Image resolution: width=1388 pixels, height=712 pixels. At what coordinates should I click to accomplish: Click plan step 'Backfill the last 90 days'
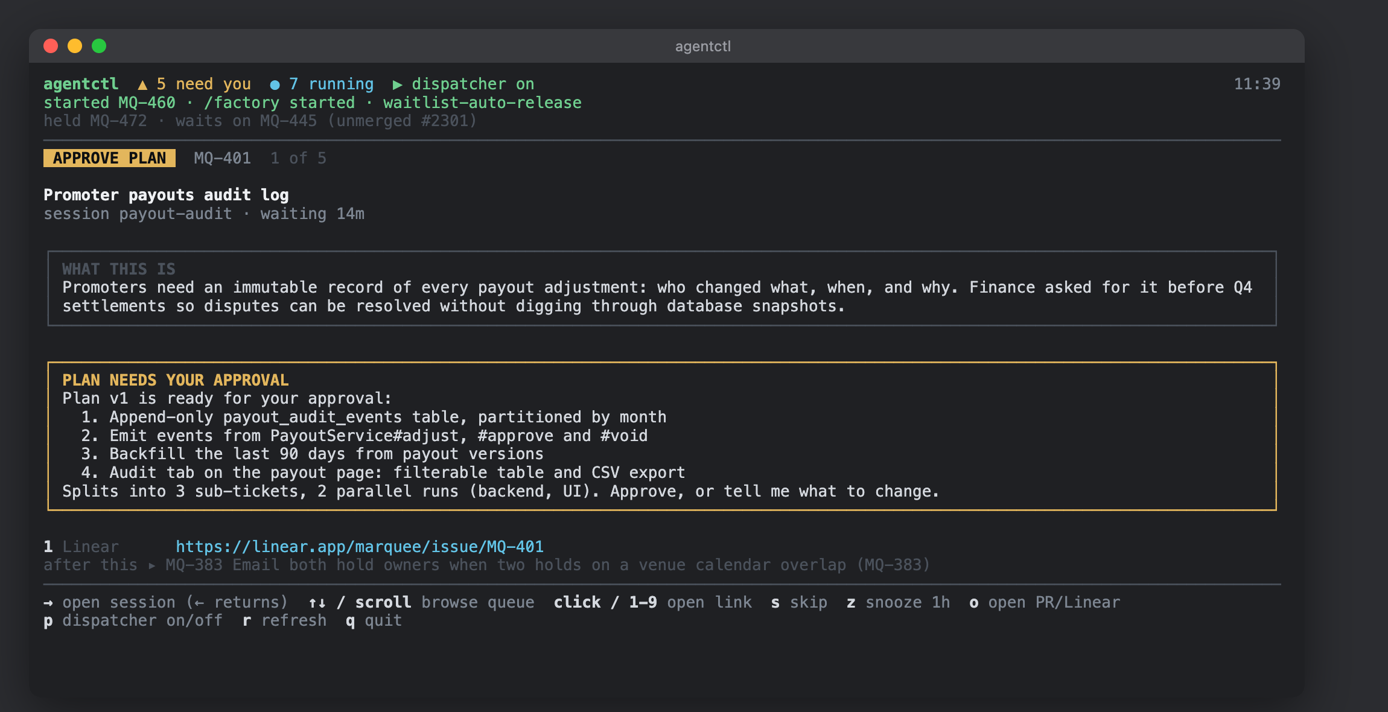313,454
